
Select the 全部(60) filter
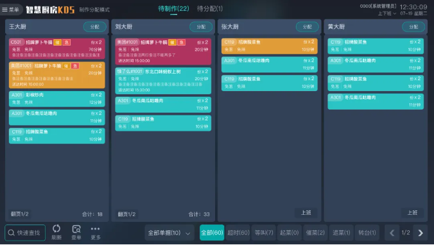point(212,233)
